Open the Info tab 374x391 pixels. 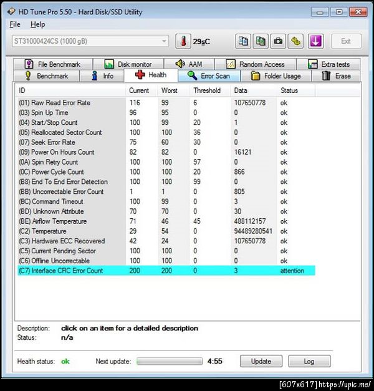pyautogui.click(x=102, y=76)
